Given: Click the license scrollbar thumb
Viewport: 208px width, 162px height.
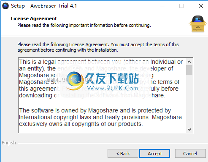Looking at the screenshot, I should click(x=189, y=70).
